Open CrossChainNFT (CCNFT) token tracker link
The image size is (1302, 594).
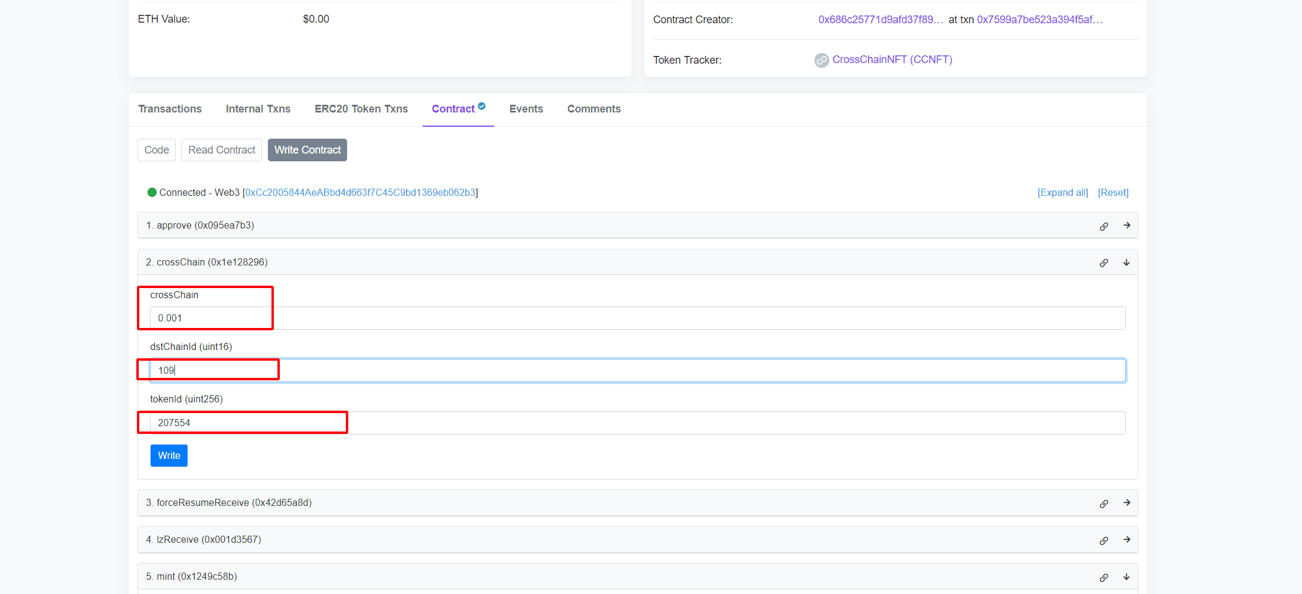pos(892,60)
